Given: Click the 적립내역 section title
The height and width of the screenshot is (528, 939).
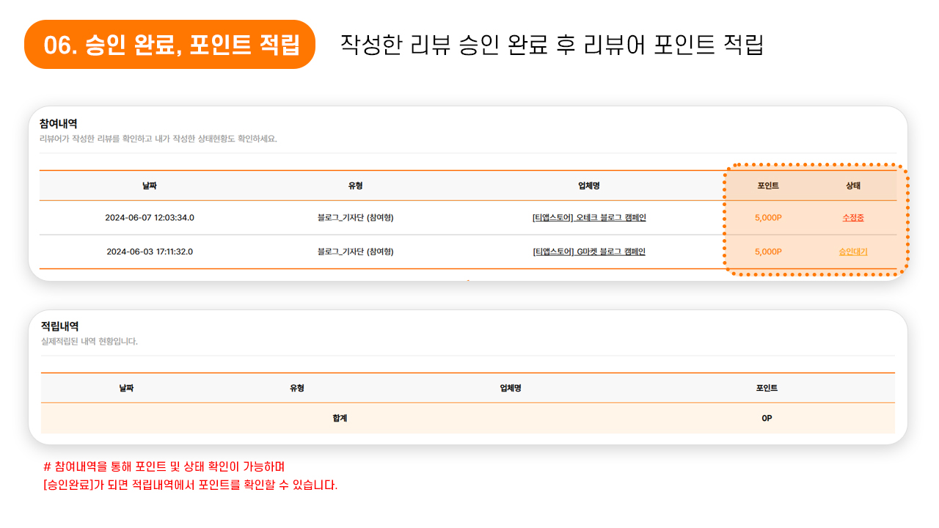Looking at the screenshot, I should [60, 326].
